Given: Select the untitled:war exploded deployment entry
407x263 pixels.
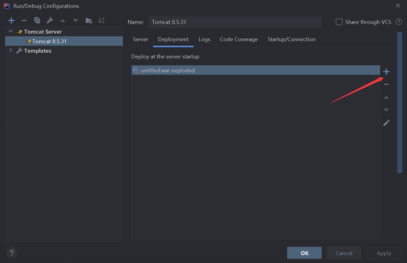Looking at the screenshot, I should tap(256, 70).
